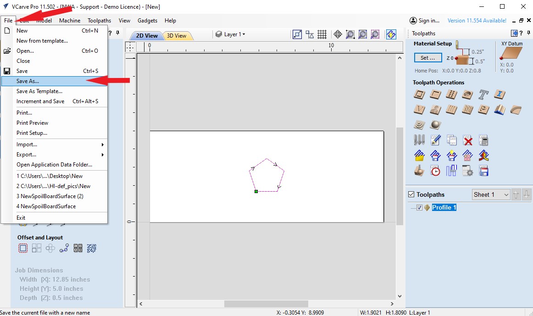
Task: Expand the Import submenu
Action: click(55, 144)
